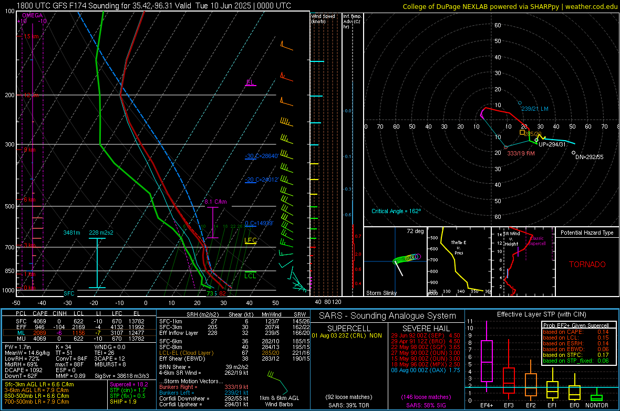Click the 'SFC-1km' row label in SRH table
This screenshot has width=620, height=411.
(171, 321)
